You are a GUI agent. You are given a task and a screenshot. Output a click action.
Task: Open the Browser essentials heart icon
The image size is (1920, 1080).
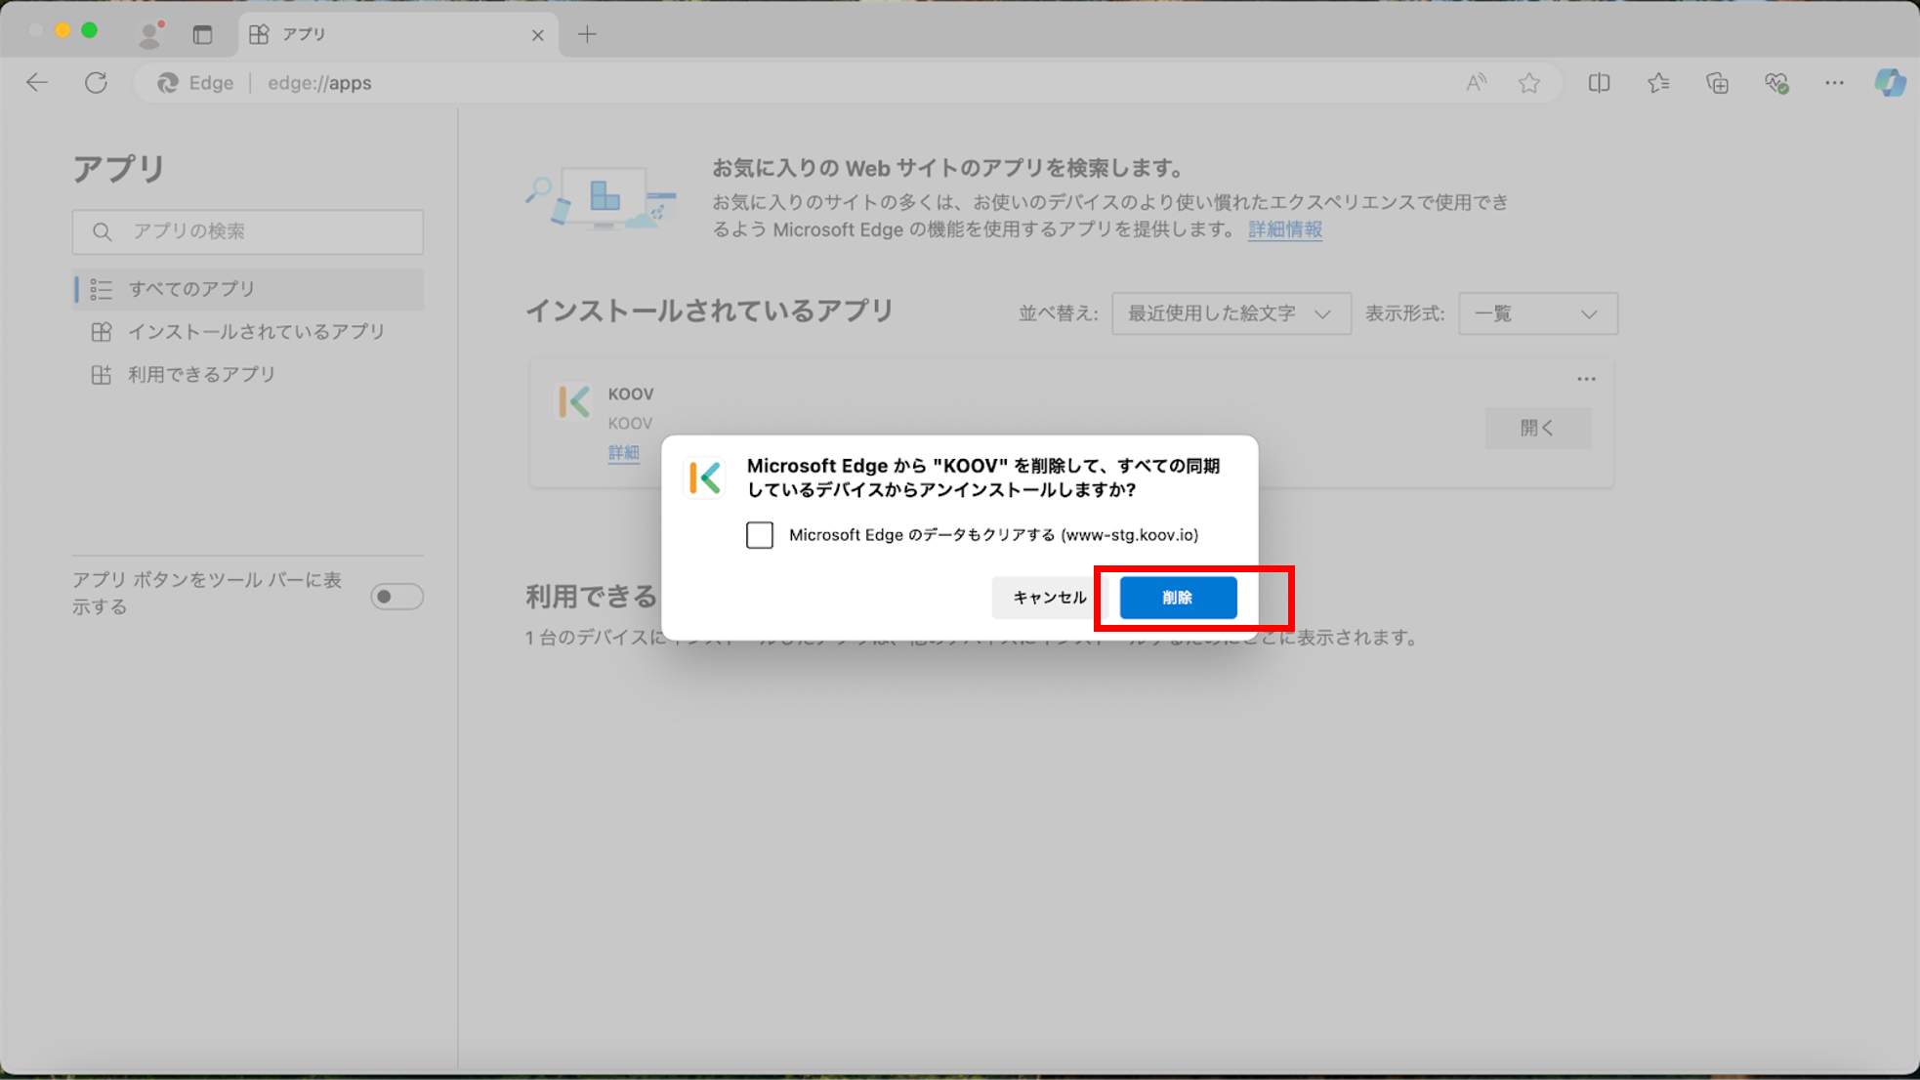[x=1775, y=83]
